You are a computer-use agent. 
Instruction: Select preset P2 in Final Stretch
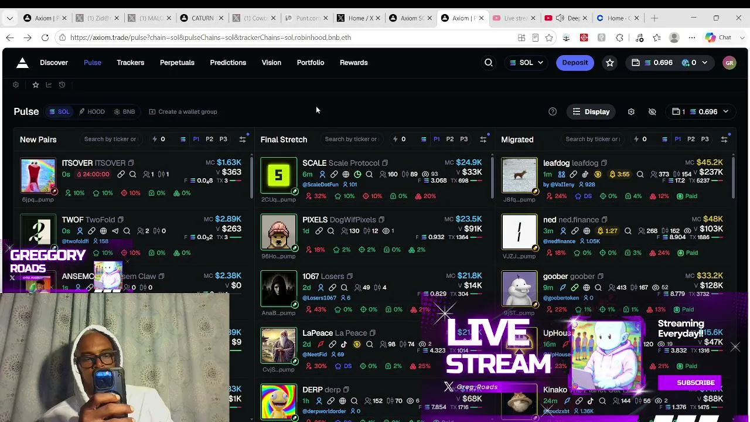click(x=450, y=139)
